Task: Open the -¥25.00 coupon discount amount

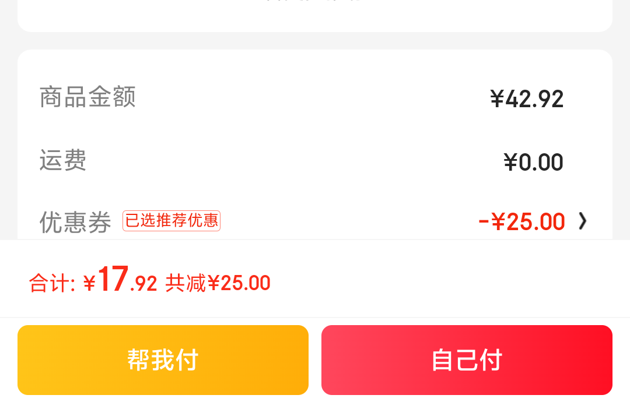Action: pyautogui.click(x=521, y=222)
